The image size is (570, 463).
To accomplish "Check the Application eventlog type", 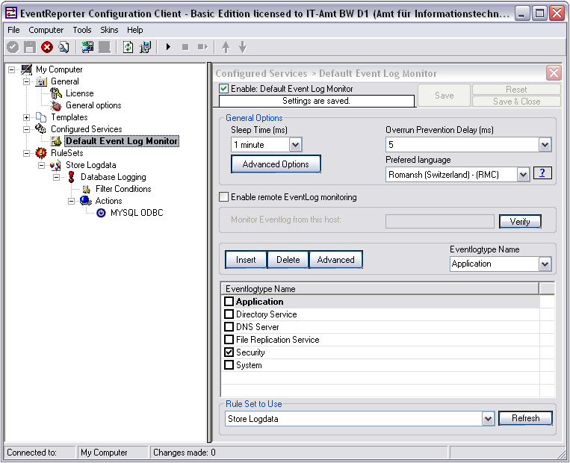I will [x=229, y=302].
